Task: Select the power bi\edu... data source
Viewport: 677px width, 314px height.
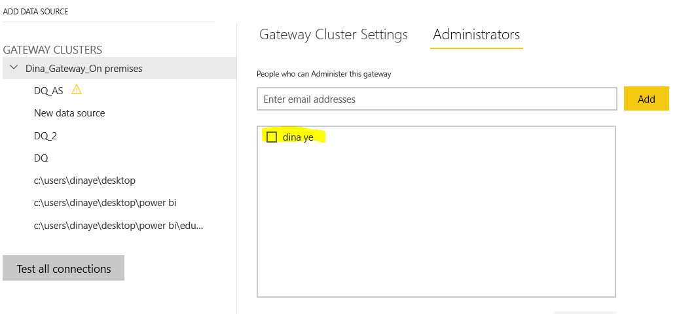Action: [x=119, y=226]
